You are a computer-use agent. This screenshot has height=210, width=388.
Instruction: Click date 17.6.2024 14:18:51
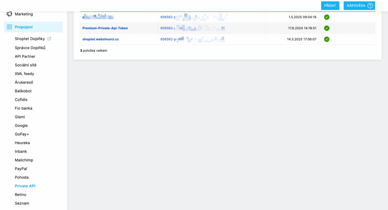point(302,28)
